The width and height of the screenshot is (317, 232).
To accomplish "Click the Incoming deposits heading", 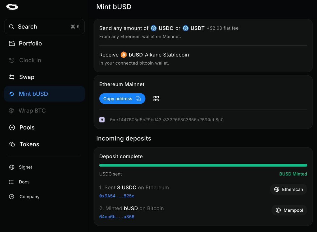I will [124, 138].
